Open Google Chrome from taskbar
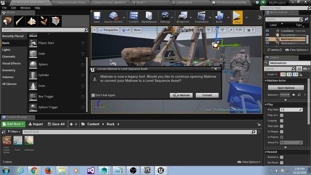311x175 pixels. 35,171
